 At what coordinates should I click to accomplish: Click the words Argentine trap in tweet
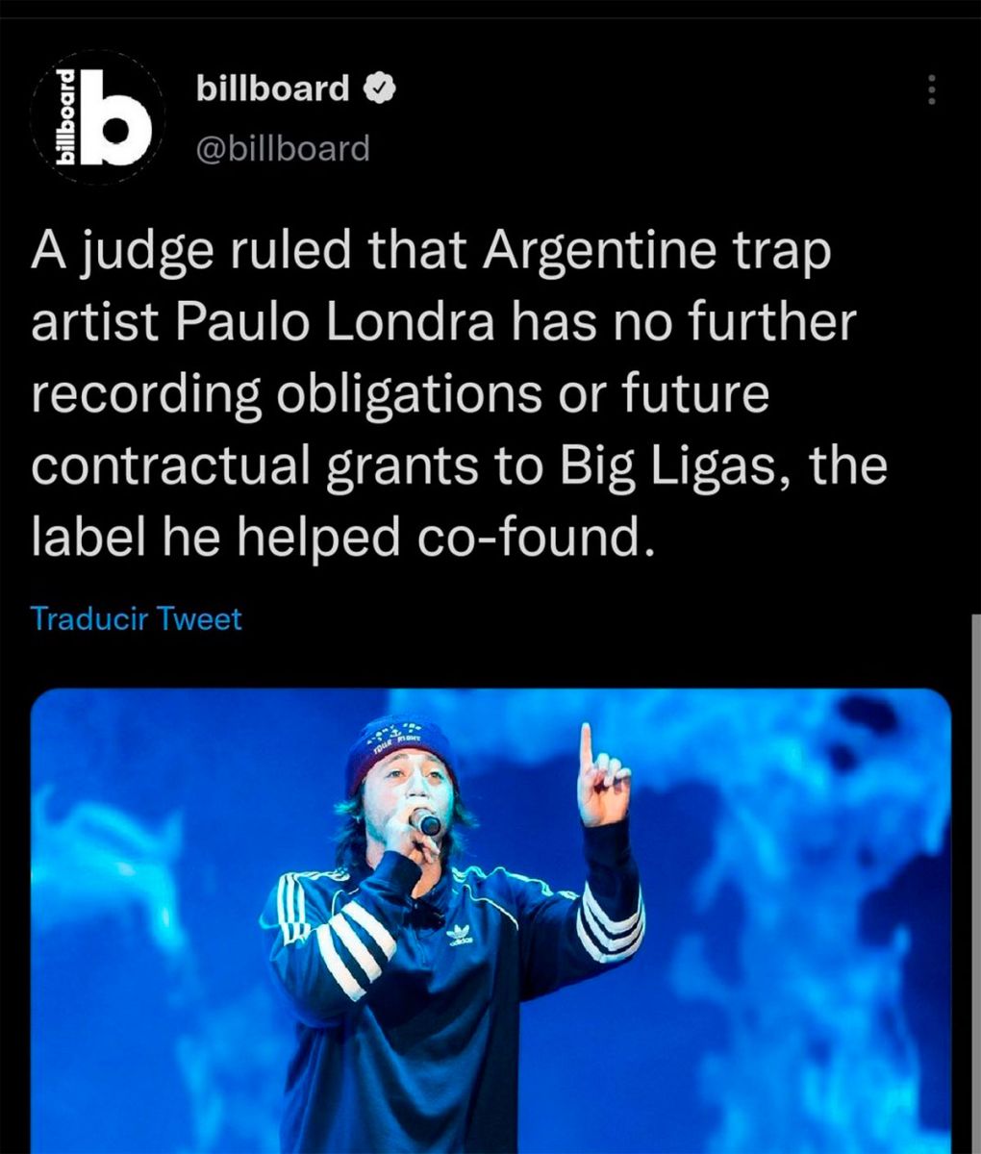(x=655, y=251)
